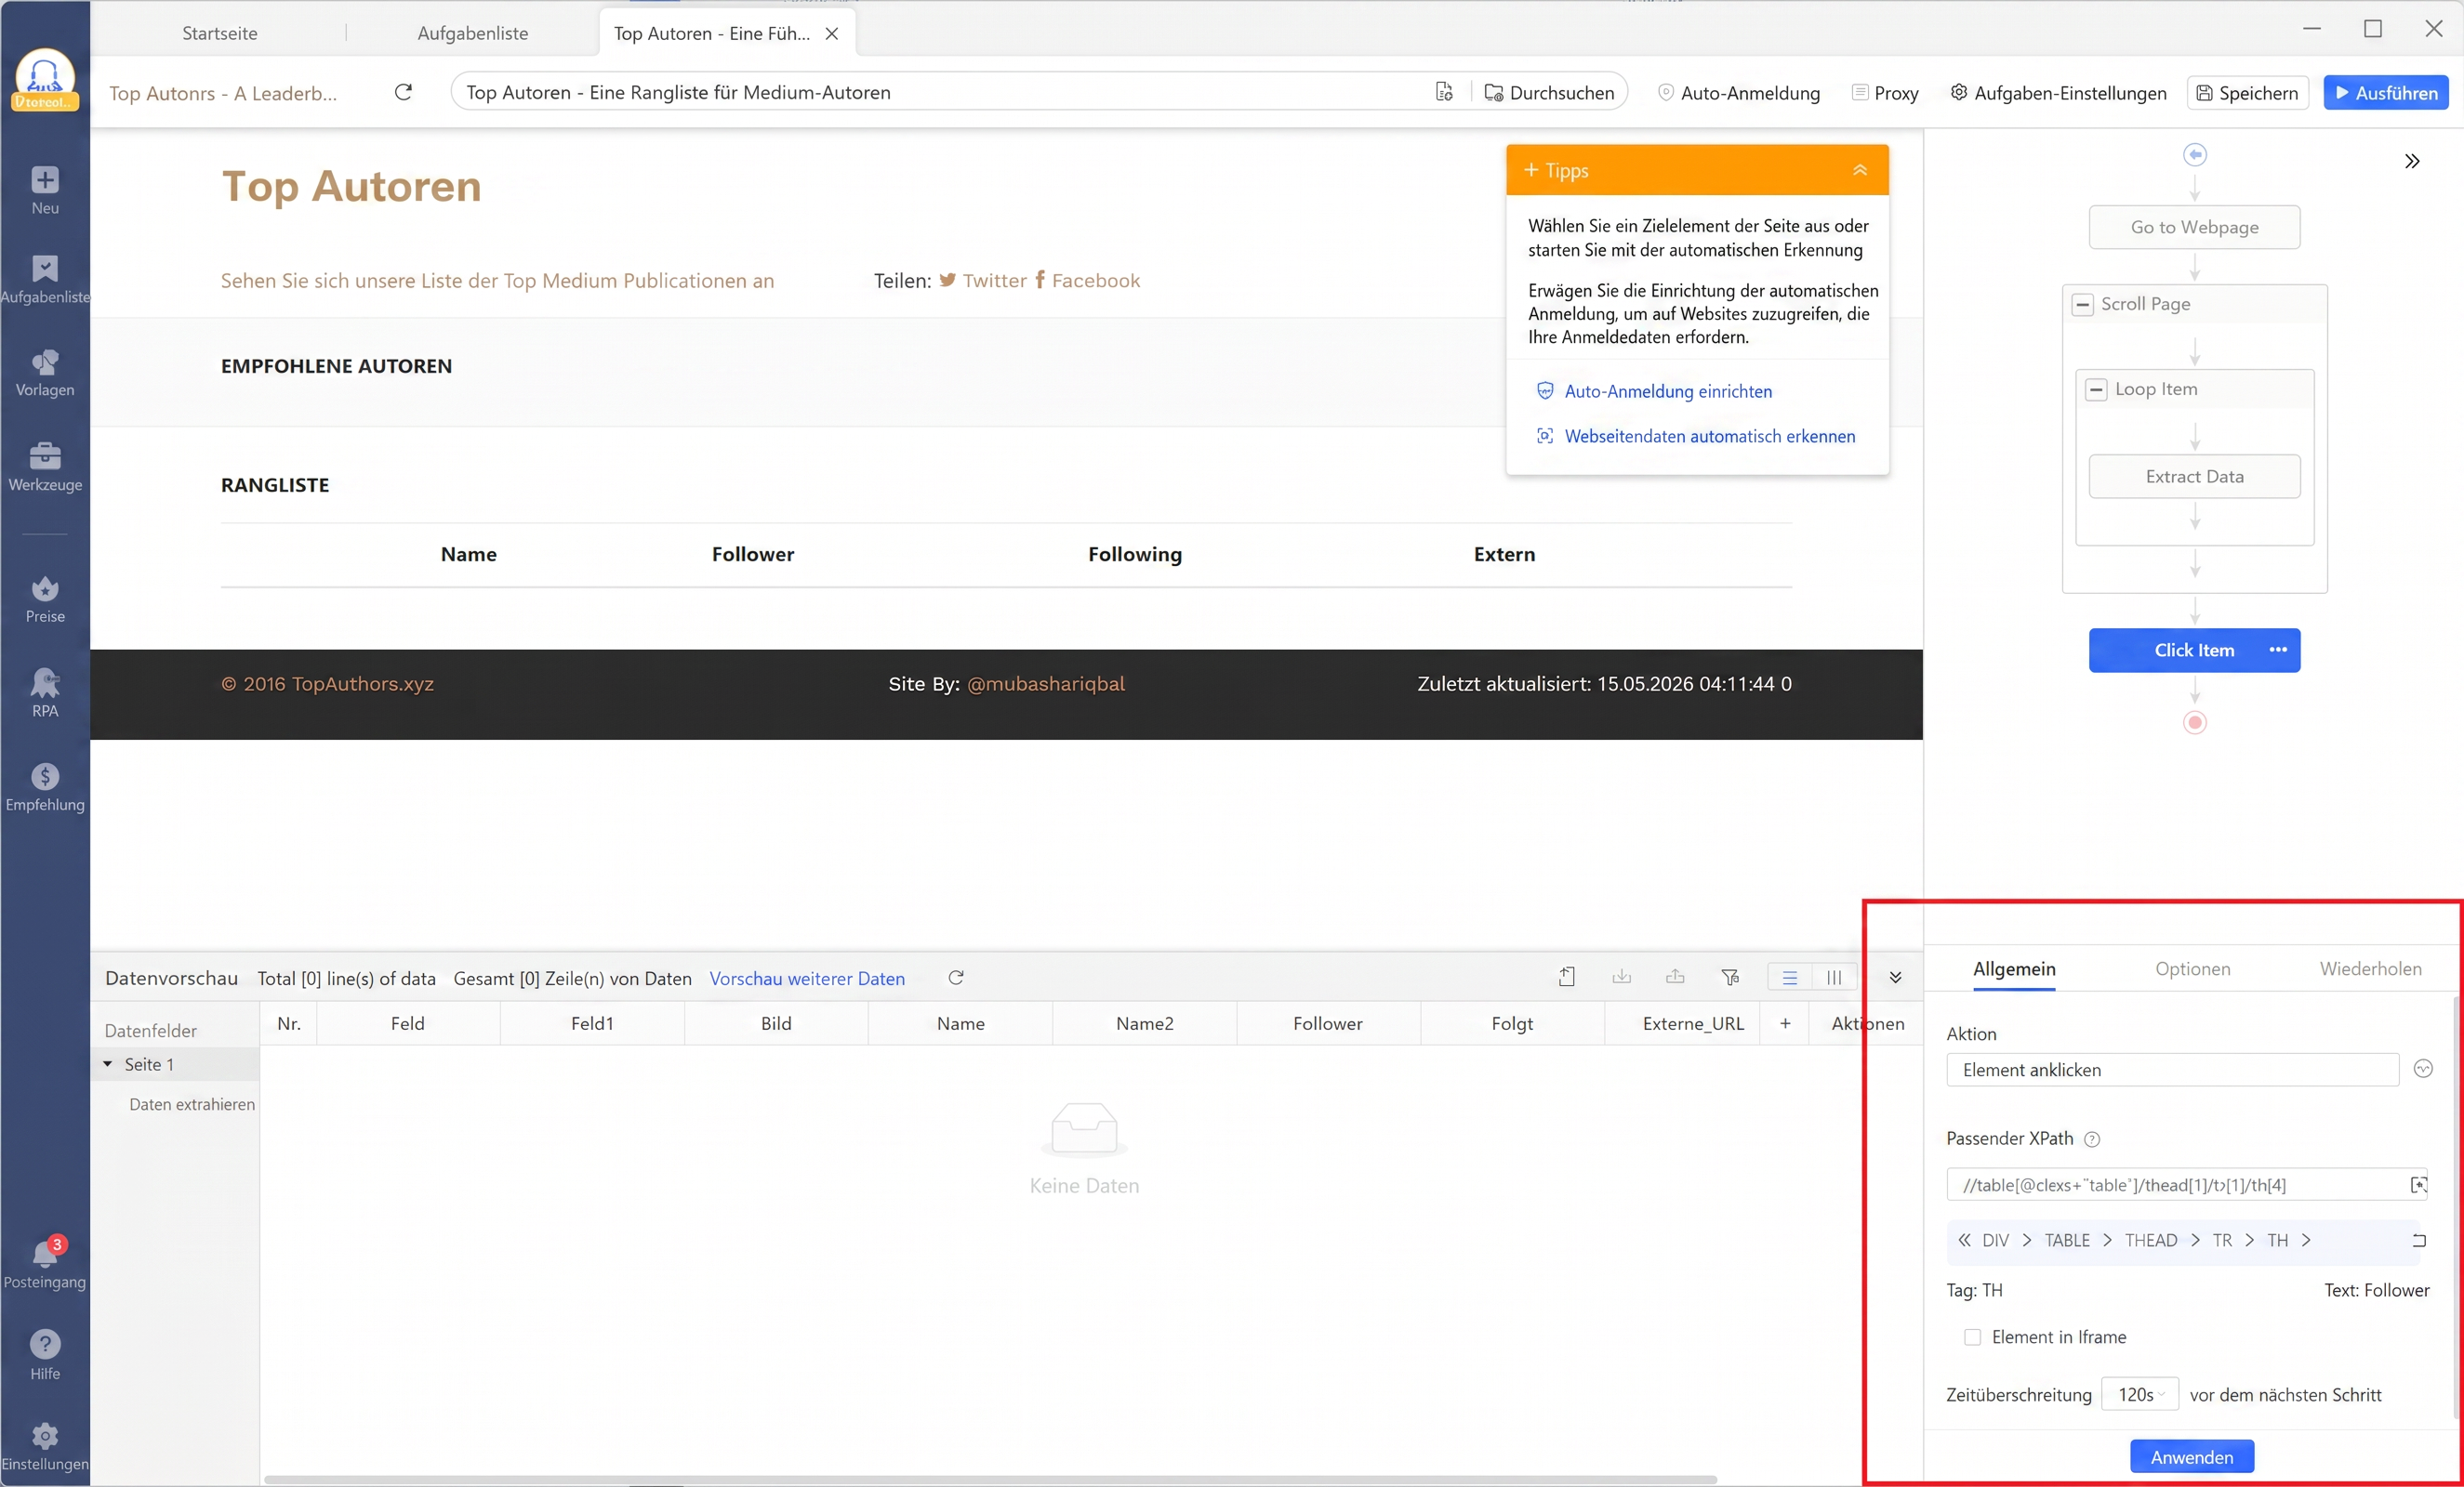
Task: Open RPA in the sidebar
Action: [x=45, y=692]
